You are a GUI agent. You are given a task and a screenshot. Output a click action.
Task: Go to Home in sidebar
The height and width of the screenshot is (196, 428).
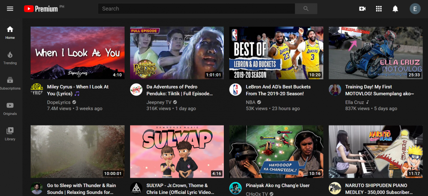[x=10, y=32]
